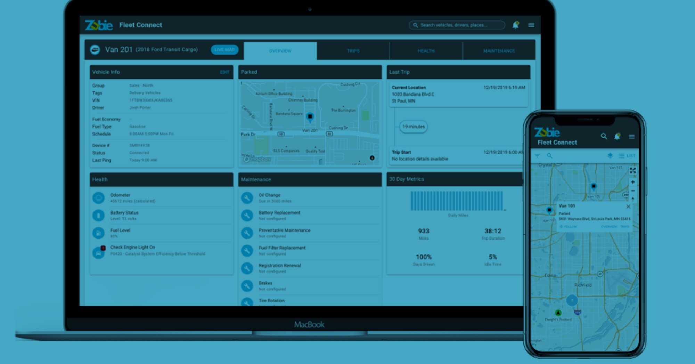
Task: Click EDIT in the Vehicle Info panel
Action: (x=224, y=72)
